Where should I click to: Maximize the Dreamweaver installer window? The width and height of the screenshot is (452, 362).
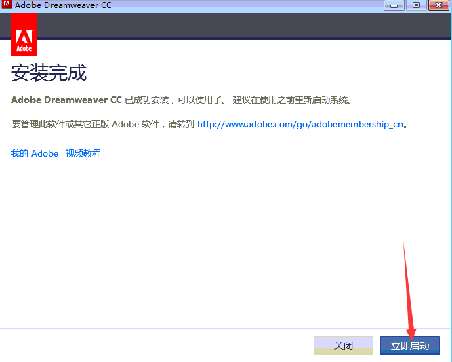(x=416, y=5)
